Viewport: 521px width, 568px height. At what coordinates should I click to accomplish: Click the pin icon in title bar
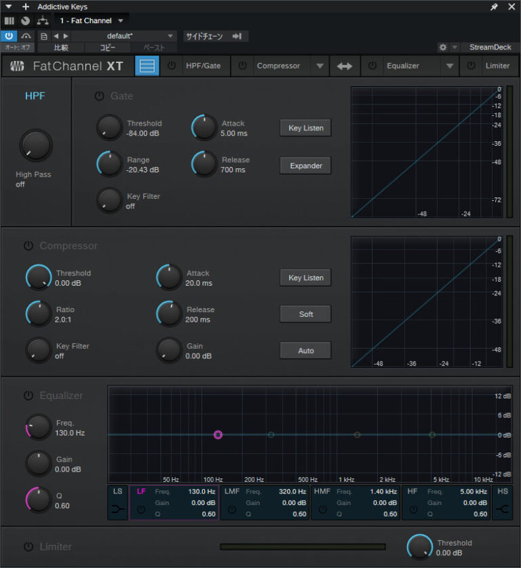[494, 7]
